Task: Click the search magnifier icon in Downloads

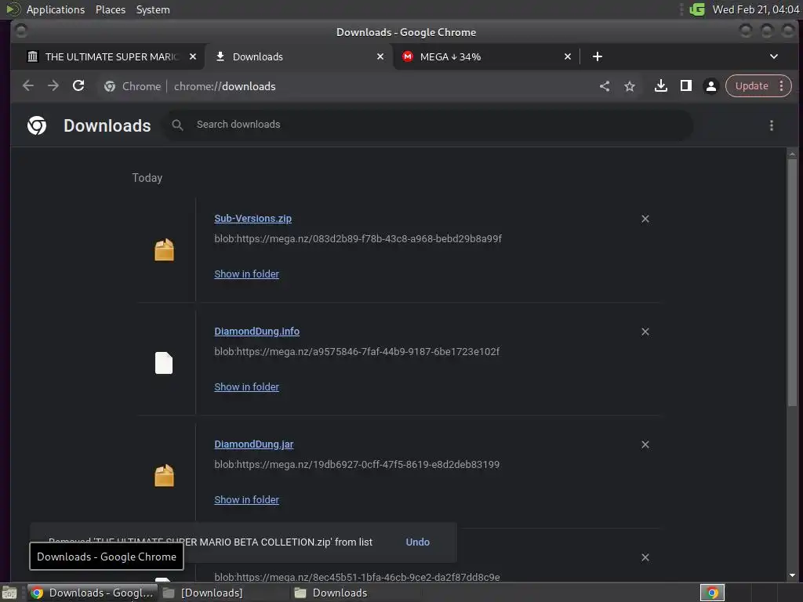Action: click(177, 125)
